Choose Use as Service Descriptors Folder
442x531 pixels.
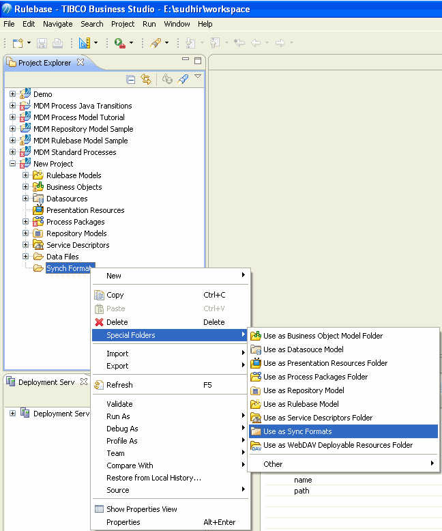pos(343,418)
